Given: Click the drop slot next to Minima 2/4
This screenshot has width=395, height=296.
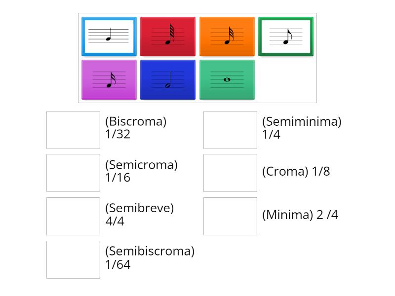Looking at the screenshot, I should (x=230, y=216).
